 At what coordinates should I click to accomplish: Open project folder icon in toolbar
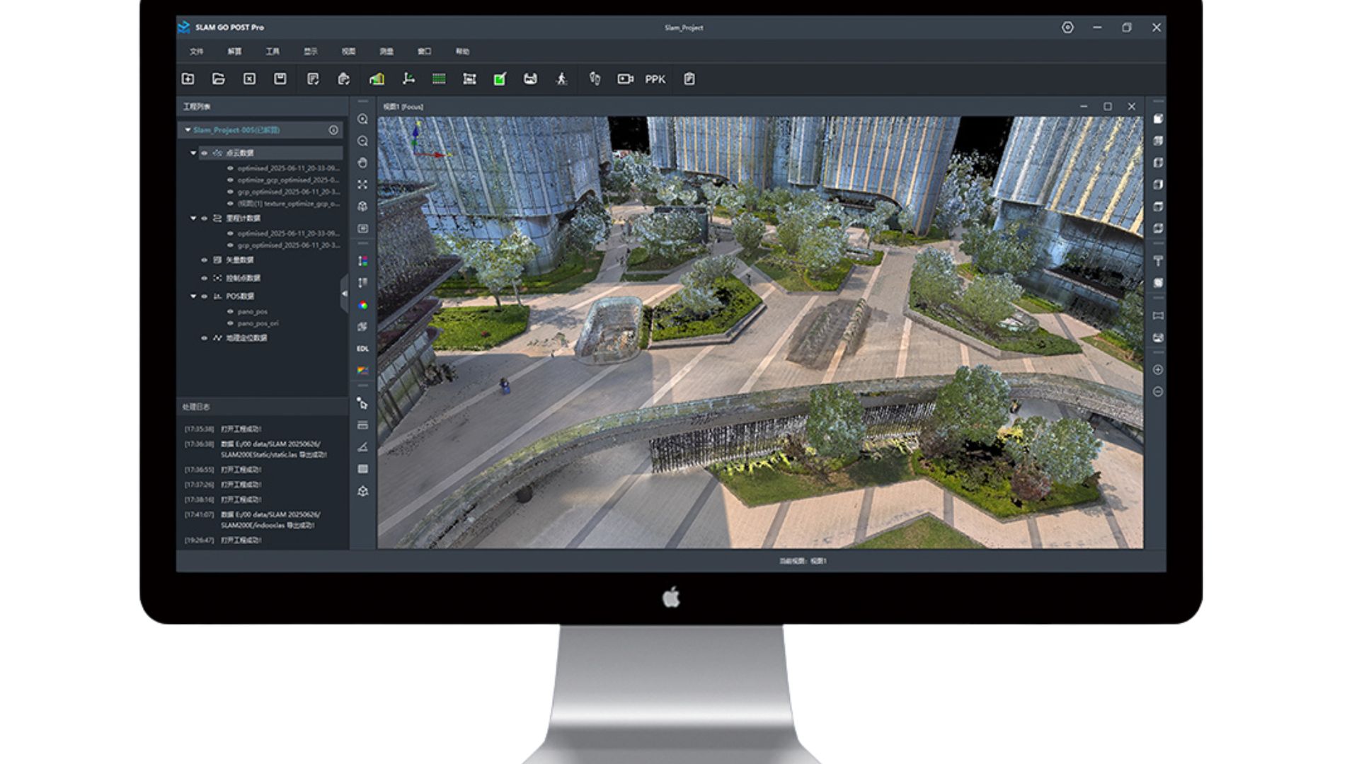[x=219, y=79]
